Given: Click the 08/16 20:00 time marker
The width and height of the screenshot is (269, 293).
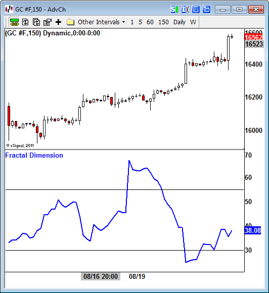Looking at the screenshot, I should point(101,276).
